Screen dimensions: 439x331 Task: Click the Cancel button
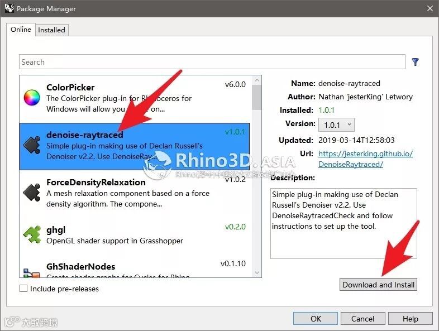click(362, 319)
